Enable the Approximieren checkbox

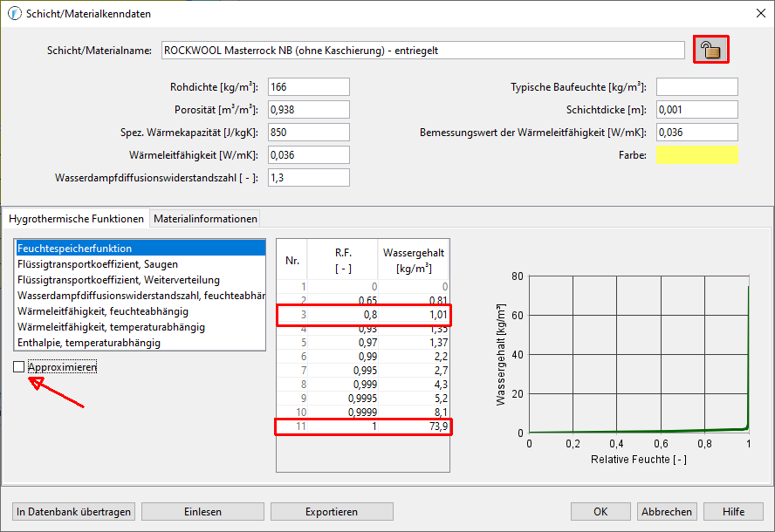tap(19, 367)
